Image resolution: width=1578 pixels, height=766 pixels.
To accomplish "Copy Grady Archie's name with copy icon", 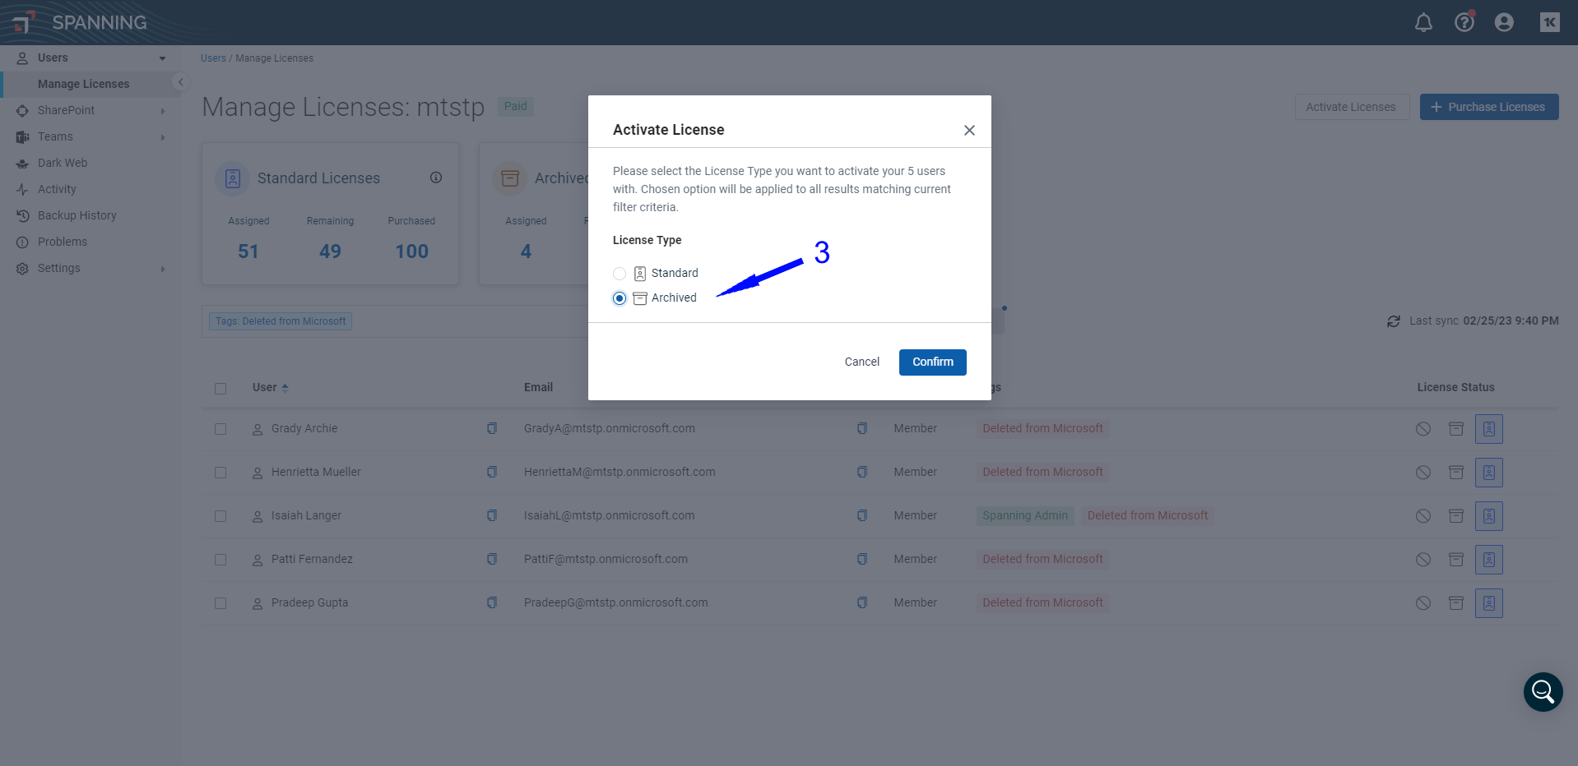I will pos(492,428).
